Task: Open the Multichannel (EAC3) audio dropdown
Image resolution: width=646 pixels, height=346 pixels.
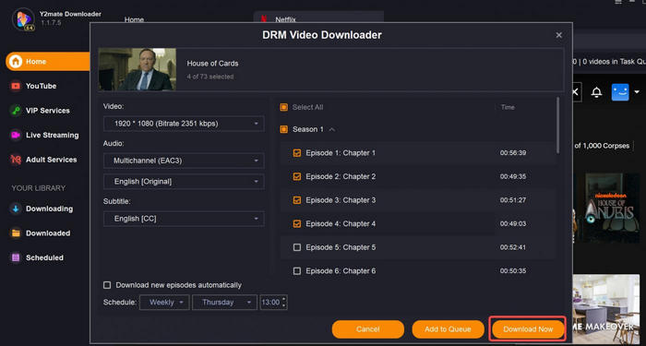Action: pyautogui.click(x=184, y=161)
